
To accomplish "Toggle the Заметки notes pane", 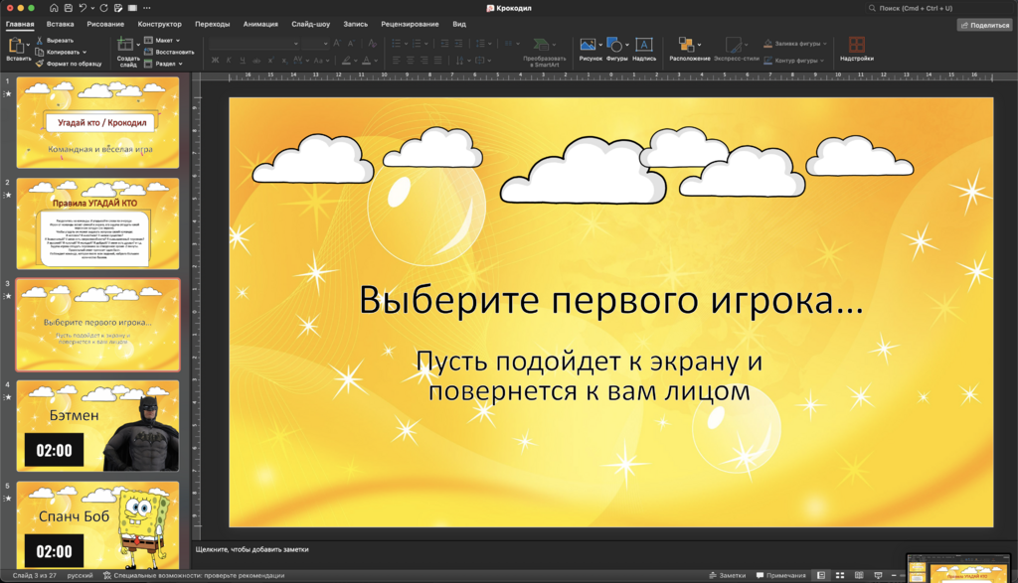I will (727, 575).
